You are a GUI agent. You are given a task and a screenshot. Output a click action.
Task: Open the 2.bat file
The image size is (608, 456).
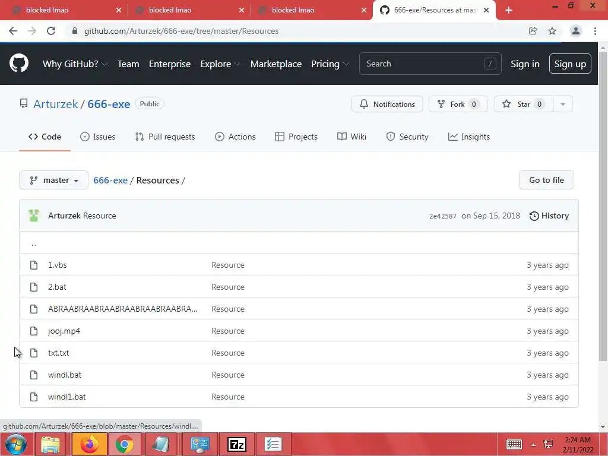(57, 287)
